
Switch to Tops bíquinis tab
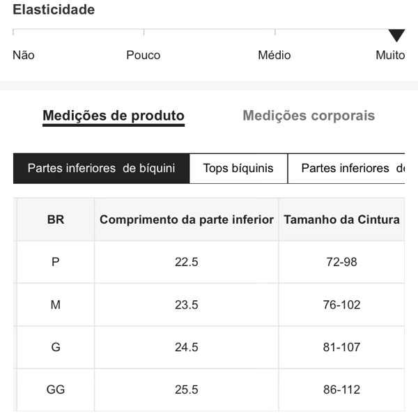pos(238,168)
